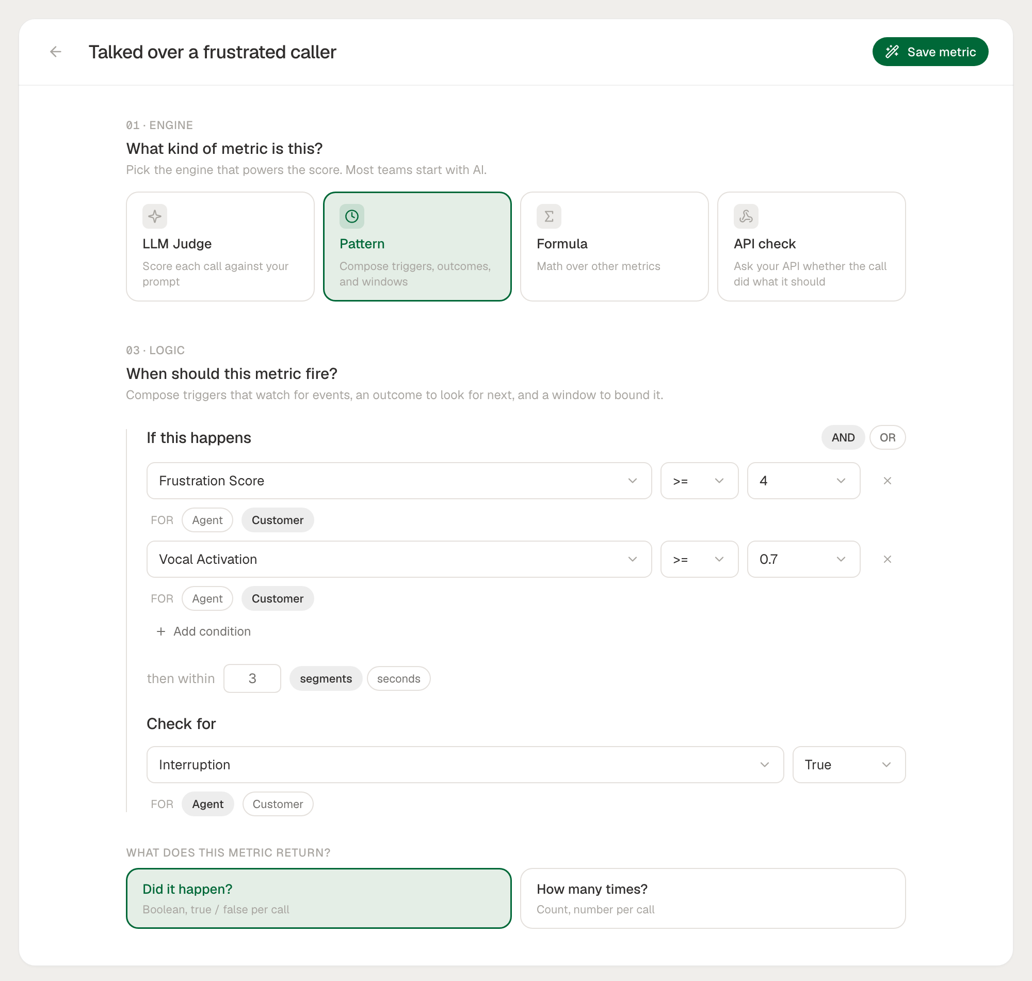Click the Pattern clock icon

click(x=352, y=216)
